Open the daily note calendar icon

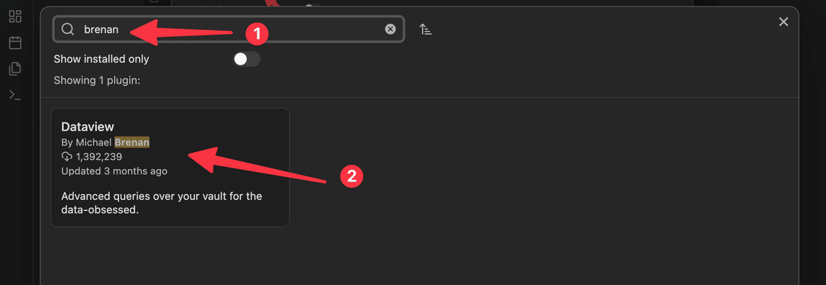15,43
